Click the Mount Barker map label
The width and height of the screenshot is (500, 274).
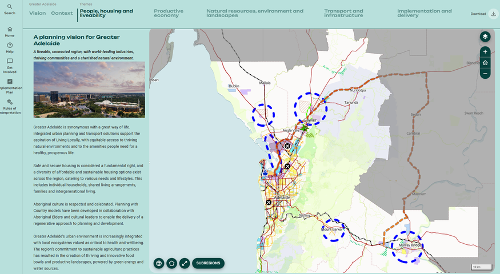[x=332, y=229]
